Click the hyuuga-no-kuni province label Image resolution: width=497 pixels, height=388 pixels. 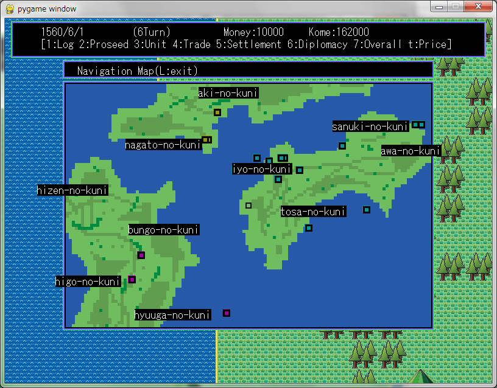(x=173, y=315)
